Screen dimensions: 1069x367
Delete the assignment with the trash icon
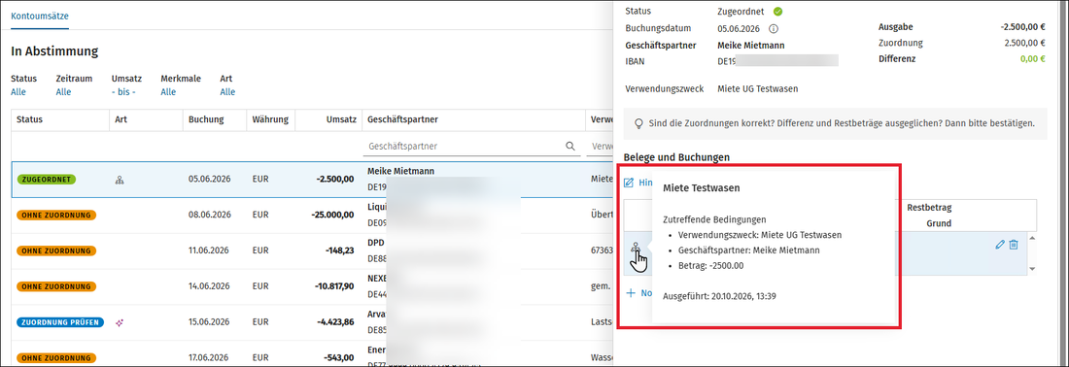(1014, 245)
